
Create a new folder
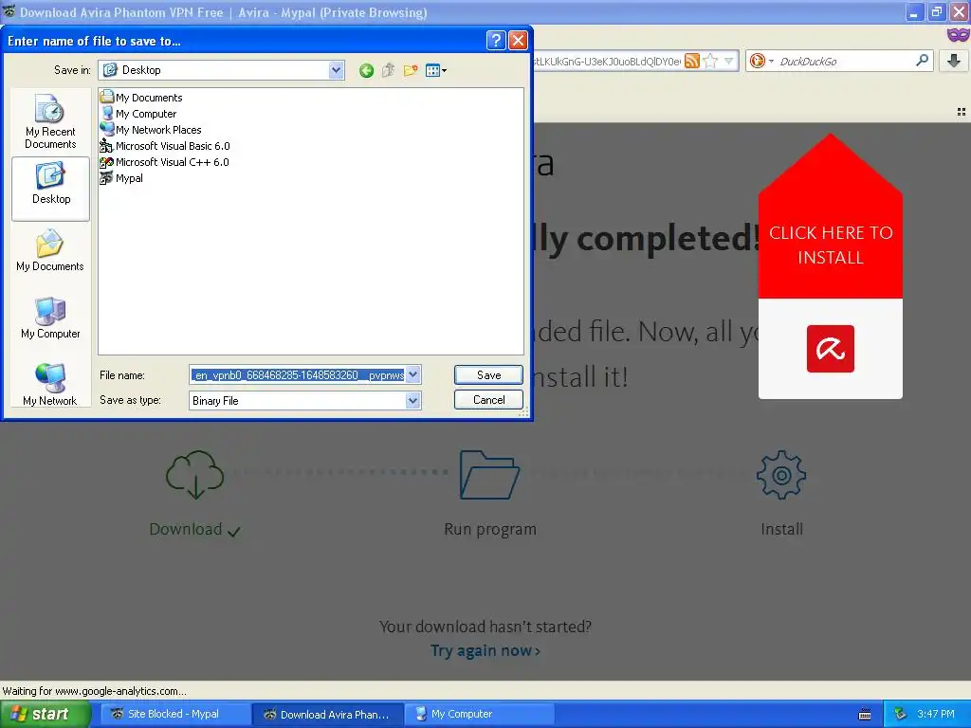(x=410, y=70)
